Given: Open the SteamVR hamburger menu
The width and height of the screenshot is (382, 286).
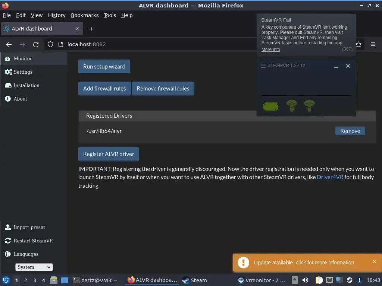Looking at the screenshot, I should click(x=263, y=66).
